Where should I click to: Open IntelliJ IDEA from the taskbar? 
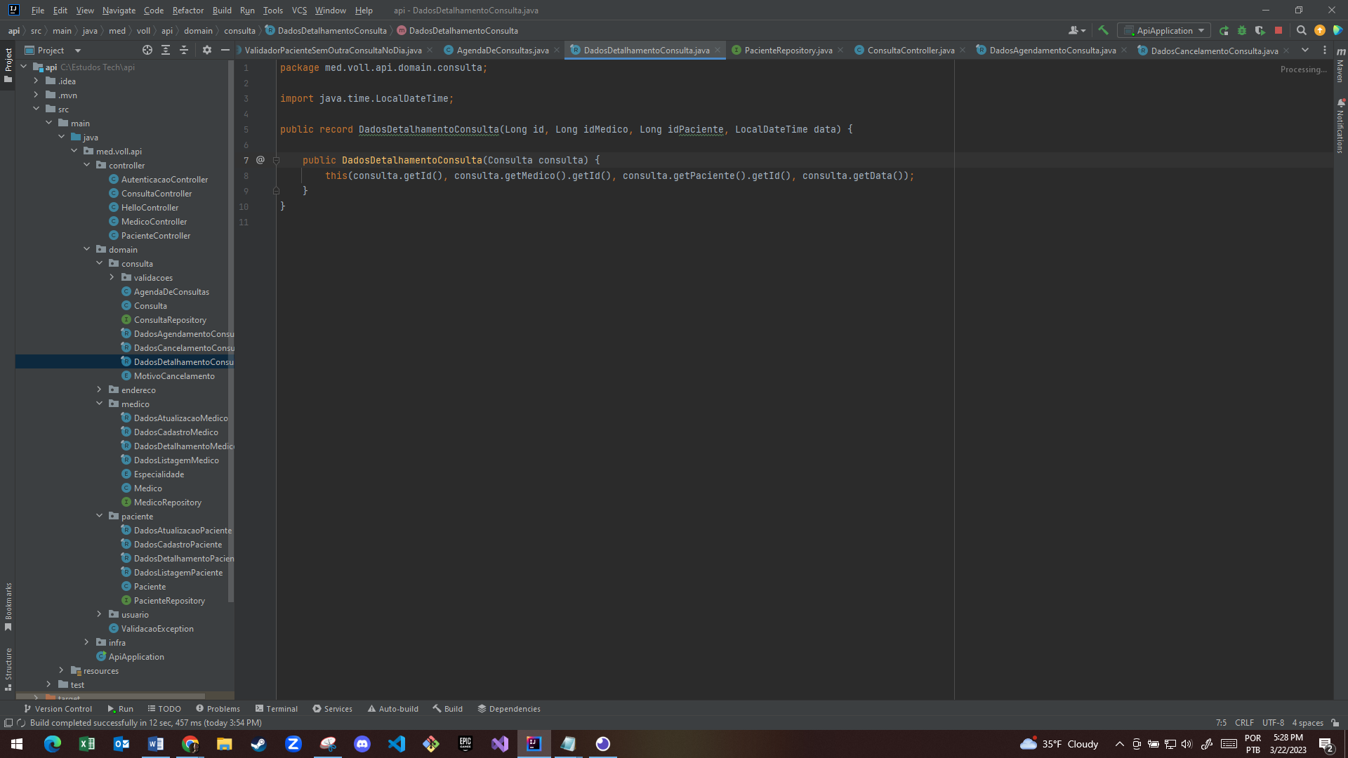pos(534,744)
